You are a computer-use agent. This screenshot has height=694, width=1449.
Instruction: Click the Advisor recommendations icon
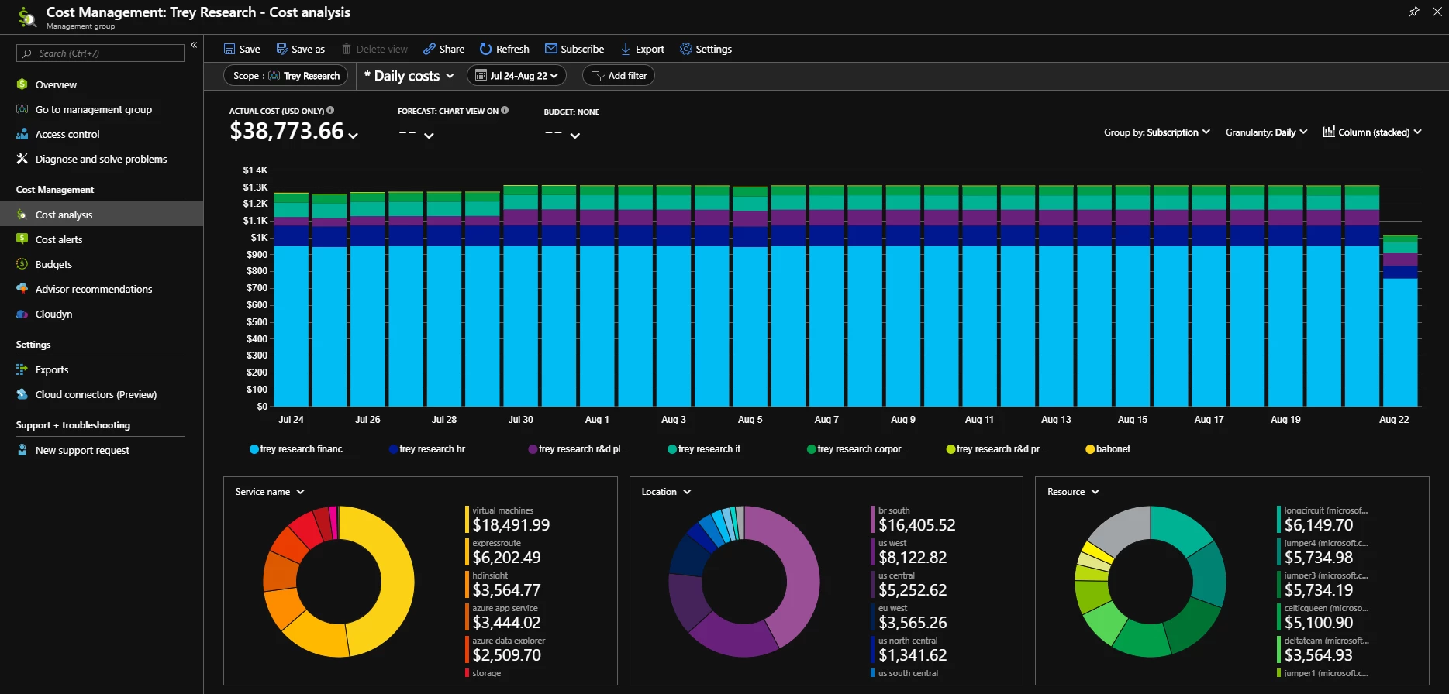(22, 289)
